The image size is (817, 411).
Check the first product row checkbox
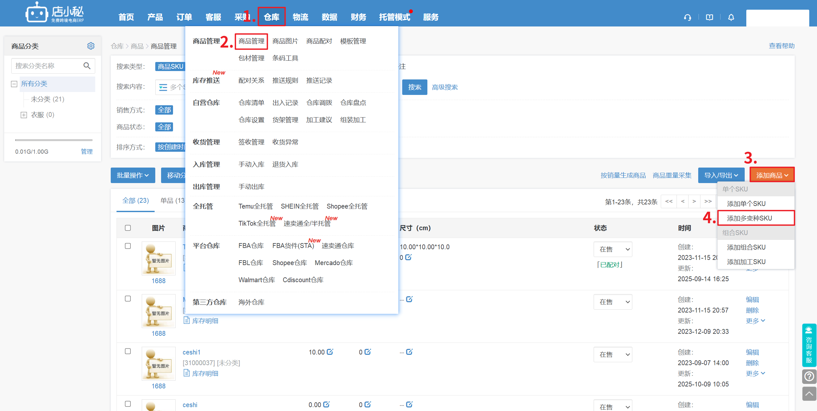pyautogui.click(x=128, y=246)
